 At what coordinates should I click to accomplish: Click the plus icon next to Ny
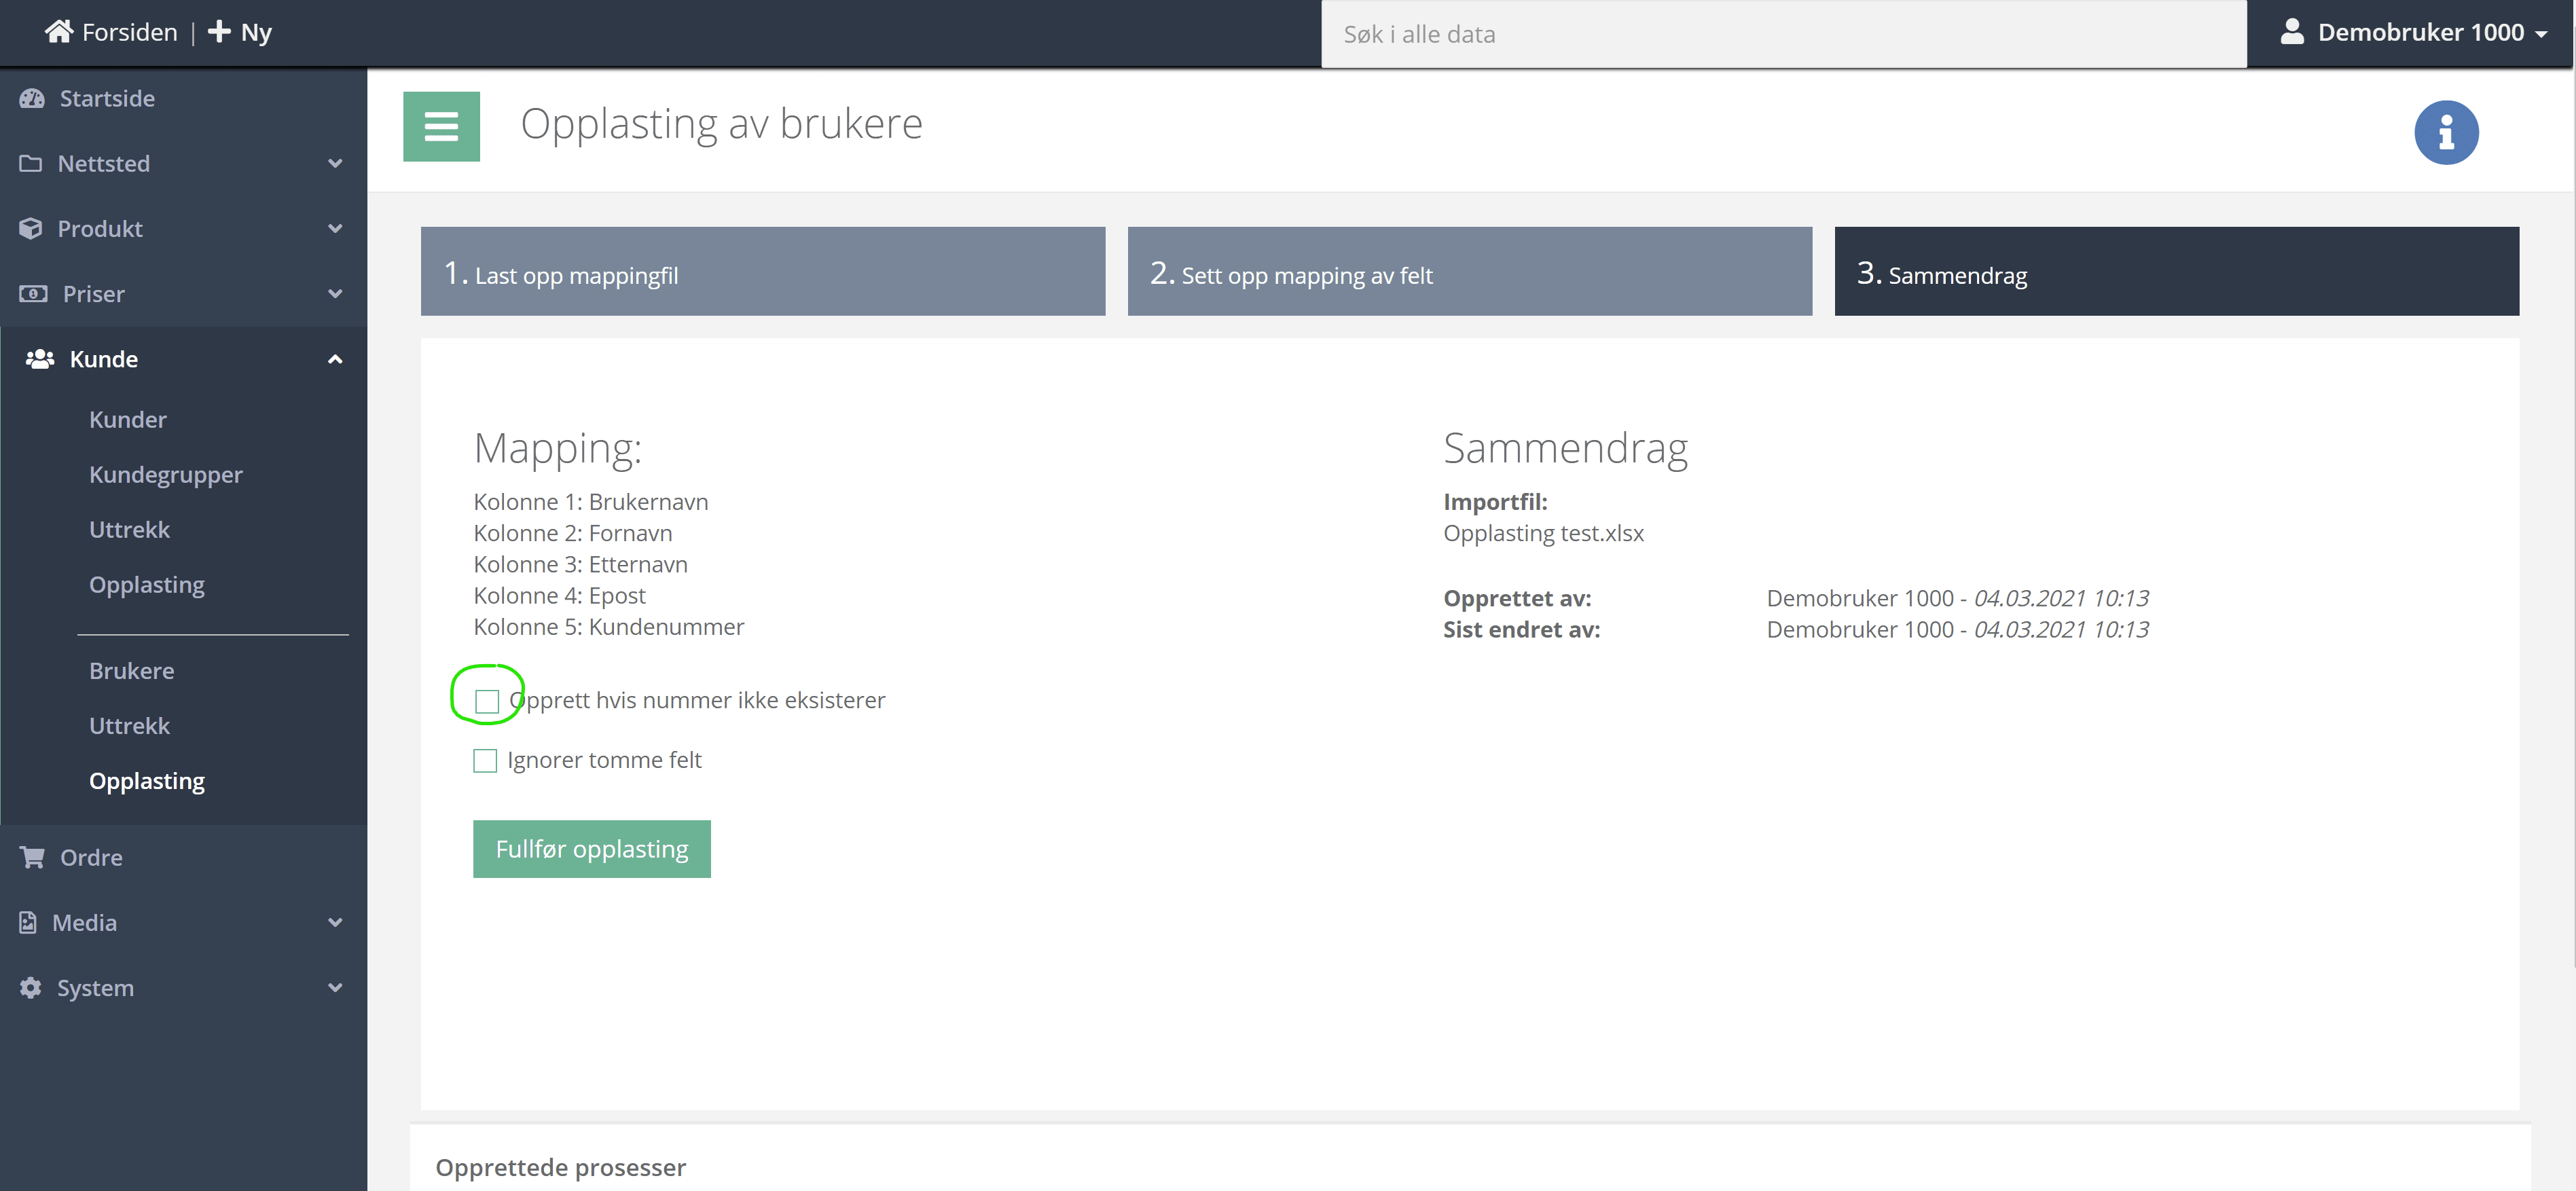click(x=219, y=32)
